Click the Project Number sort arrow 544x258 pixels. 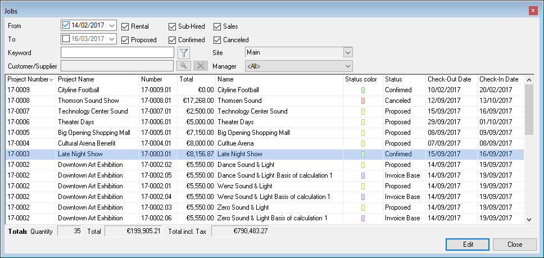click(x=52, y=80)
